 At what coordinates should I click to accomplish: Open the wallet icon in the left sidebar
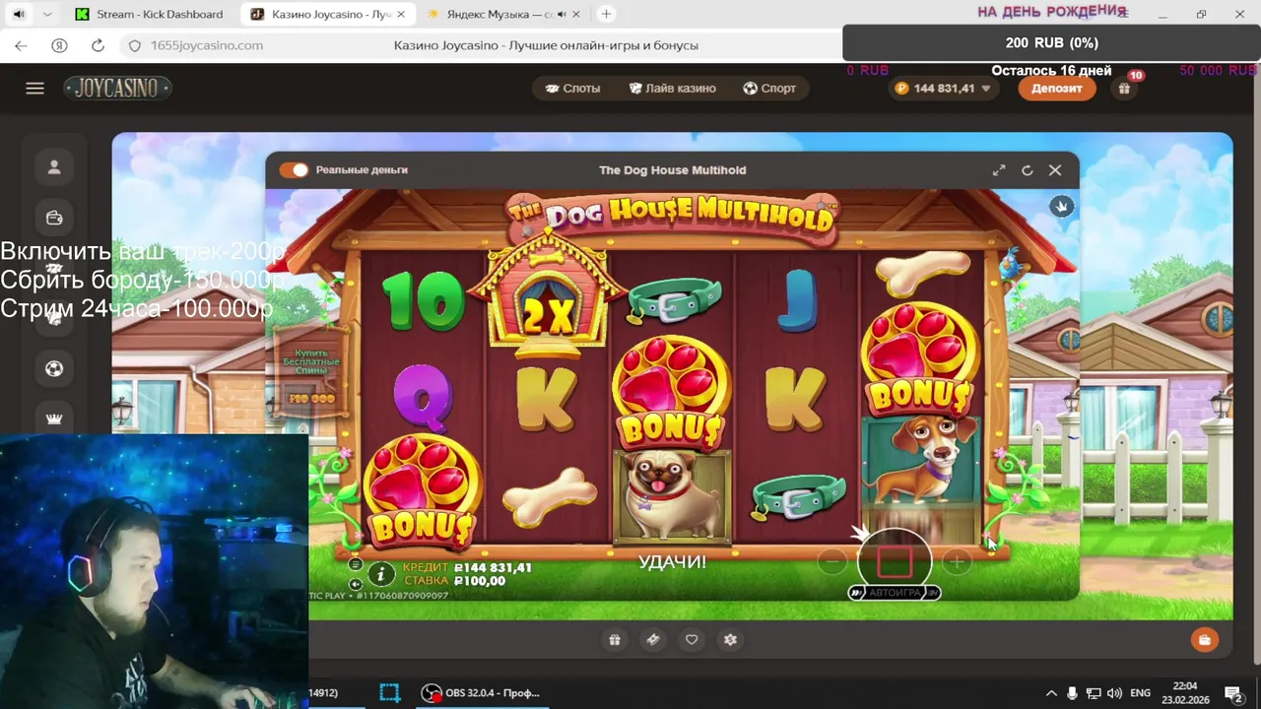[54, 218]
